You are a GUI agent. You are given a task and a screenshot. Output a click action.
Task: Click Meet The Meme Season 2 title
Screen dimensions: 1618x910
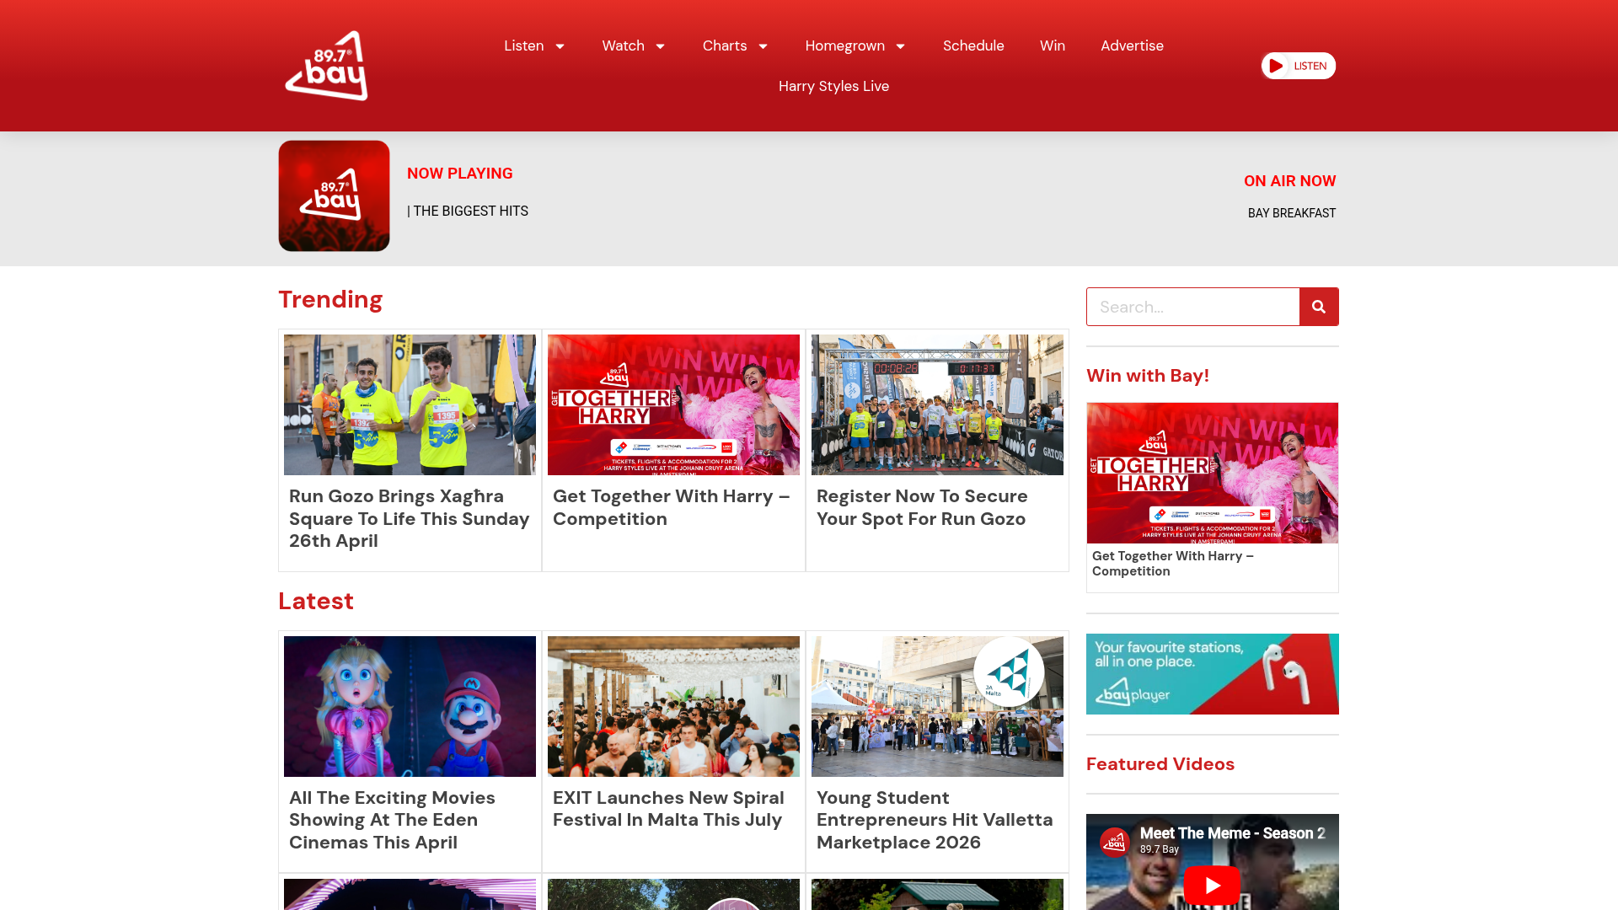tap(1232, 833)
